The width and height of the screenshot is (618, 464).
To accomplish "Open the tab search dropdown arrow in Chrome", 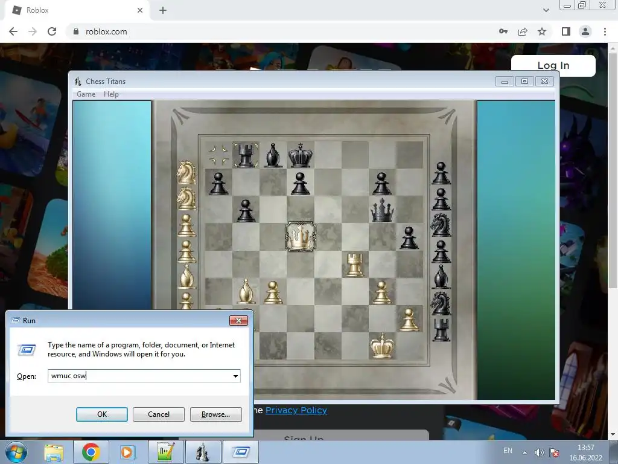I will (x=546, y=10).
